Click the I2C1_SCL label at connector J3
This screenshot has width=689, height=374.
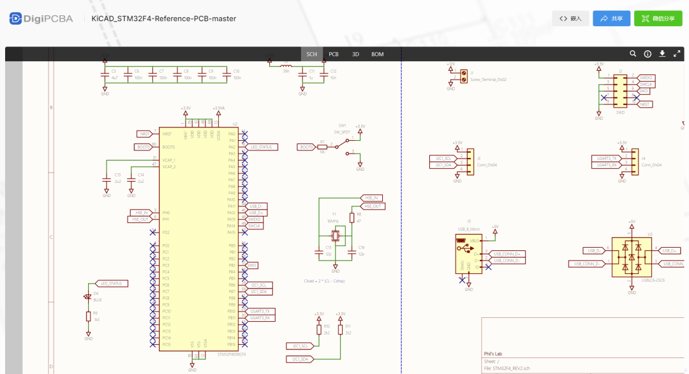443,159
